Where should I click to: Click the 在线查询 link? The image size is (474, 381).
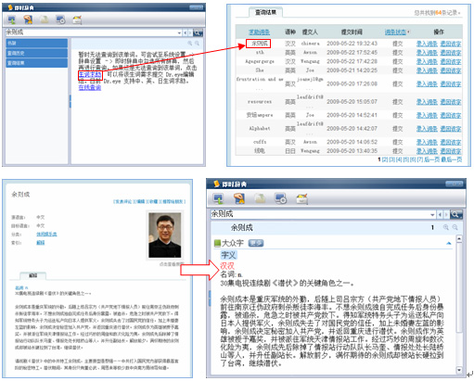90,87
